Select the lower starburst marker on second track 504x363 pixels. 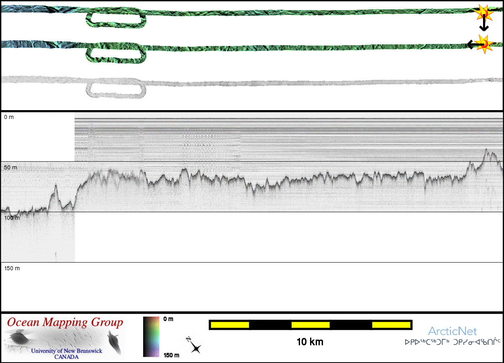coord(483,43)
